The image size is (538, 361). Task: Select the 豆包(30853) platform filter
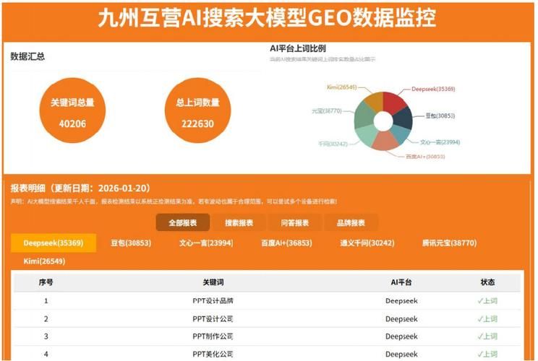coord(131,243)
